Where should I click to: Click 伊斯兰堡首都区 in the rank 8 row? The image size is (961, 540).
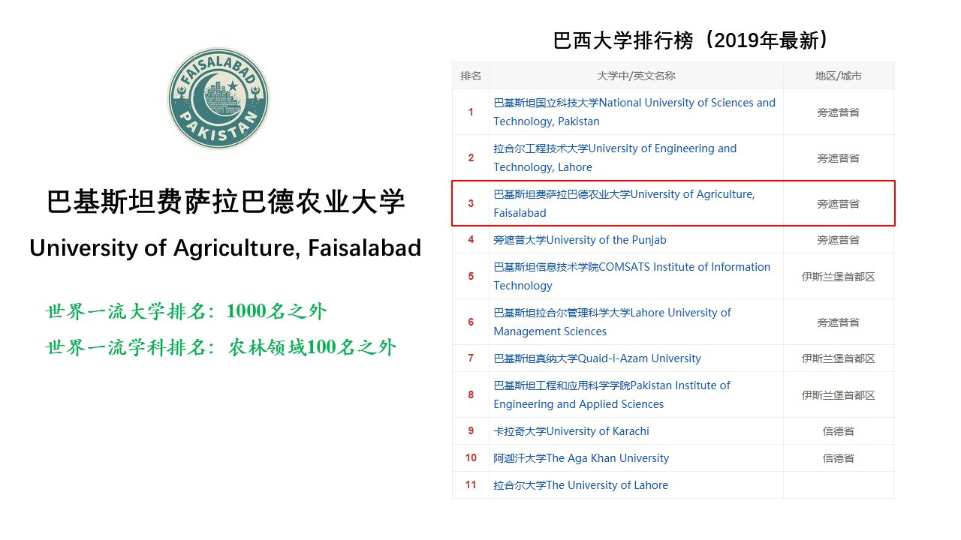click(x=839, y=395)
